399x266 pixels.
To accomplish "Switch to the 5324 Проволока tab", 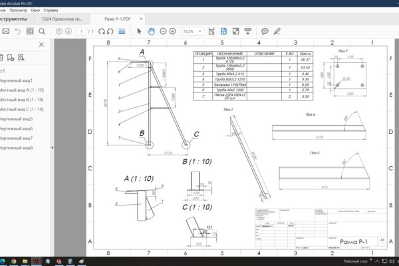I will pos(63,19).
